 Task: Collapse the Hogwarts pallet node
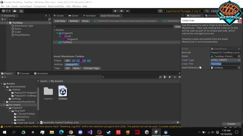point(57,33)
